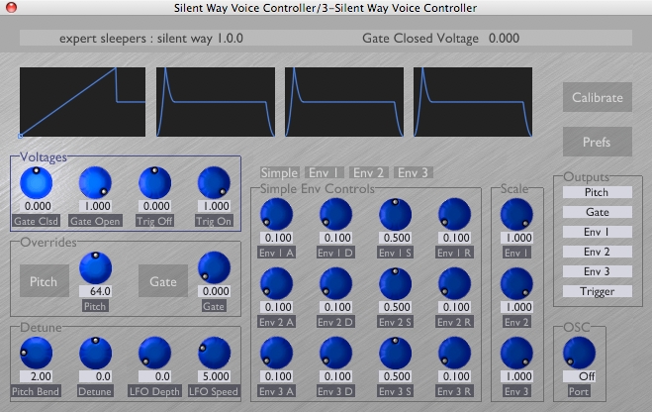This screenshot has height=412, width=652.
Task: Click the Trig On voltage knob
Action: pyautogui.click(x=214, y=182)
